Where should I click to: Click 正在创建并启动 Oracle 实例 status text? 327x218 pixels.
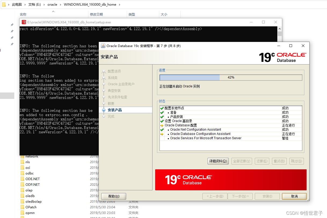coord(180,86)
